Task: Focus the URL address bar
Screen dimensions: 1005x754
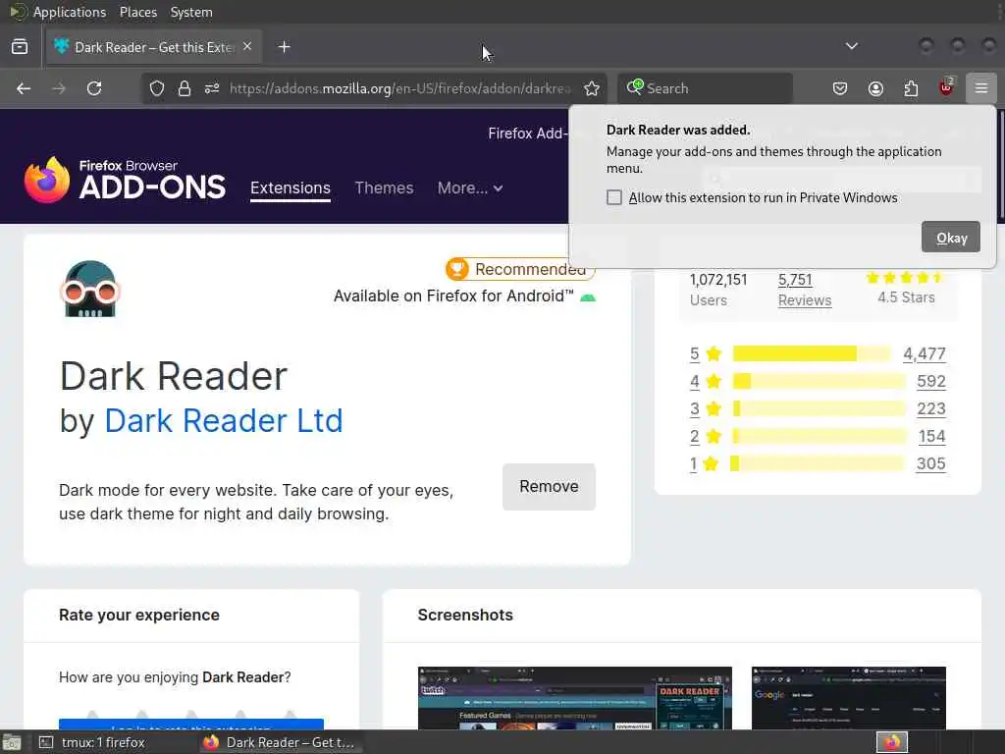Action: tap(398, 88)
